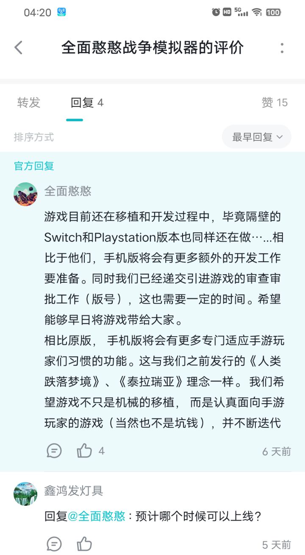Open the 鑫鸿发灯具 username
This screenshot has width=305, height=555.
74,491
